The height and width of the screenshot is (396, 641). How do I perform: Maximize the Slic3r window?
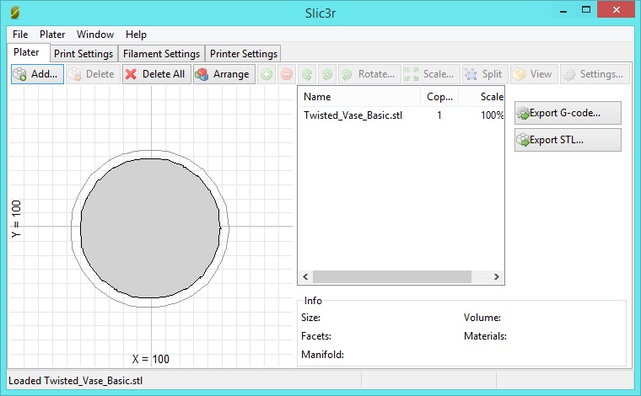click(x=586, y=10)
